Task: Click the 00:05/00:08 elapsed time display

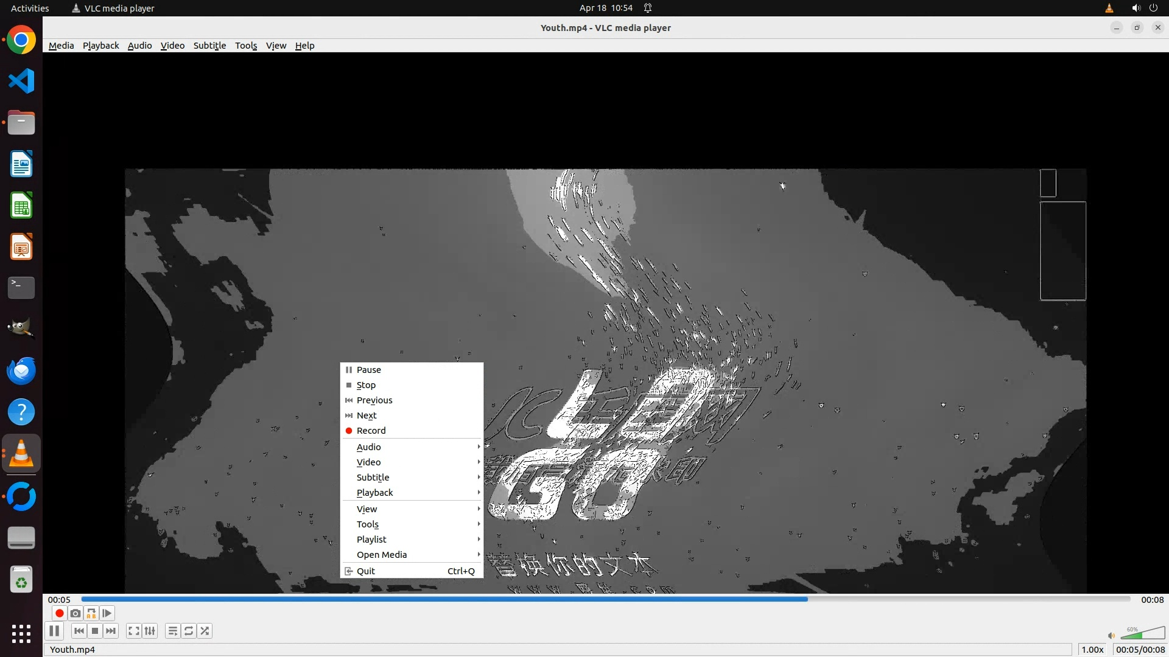Action: tap(1140, 650)
